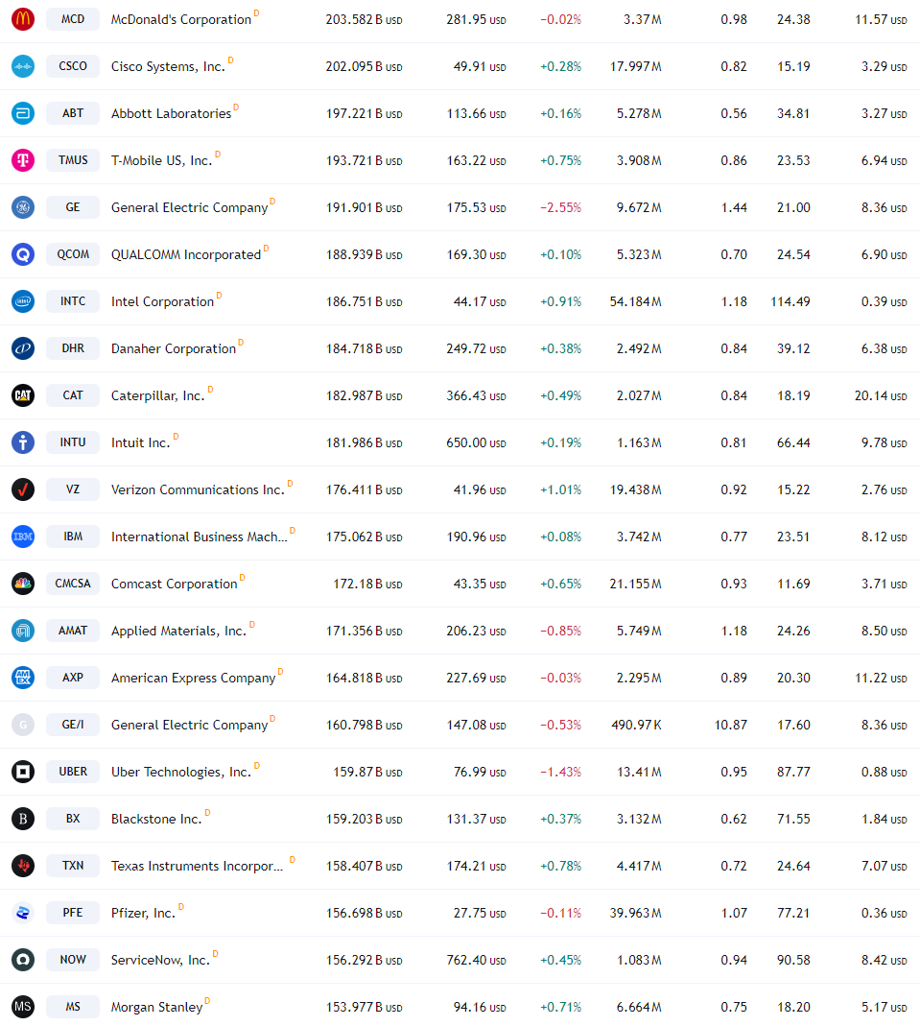Click the 114.49 P/E value
The width and height of the screenshot is (920, 1026).
(790, 301)
